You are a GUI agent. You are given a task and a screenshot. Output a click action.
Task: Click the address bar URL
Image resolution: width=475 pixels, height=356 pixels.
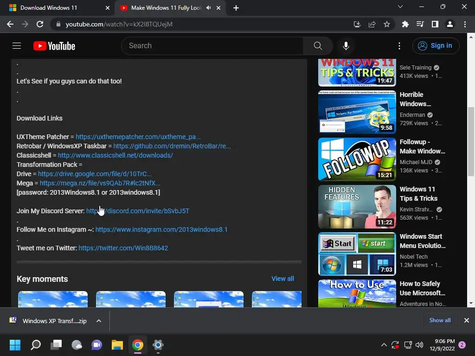tap(119, 24)
